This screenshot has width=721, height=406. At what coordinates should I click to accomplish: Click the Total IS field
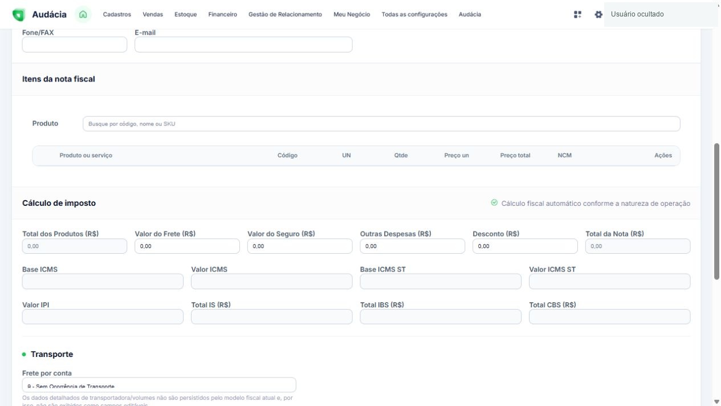click(272, 317)
